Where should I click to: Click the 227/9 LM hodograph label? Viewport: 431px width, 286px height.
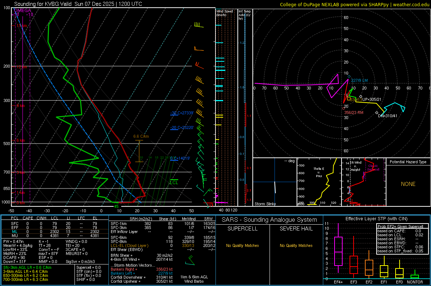coord(359,81)
